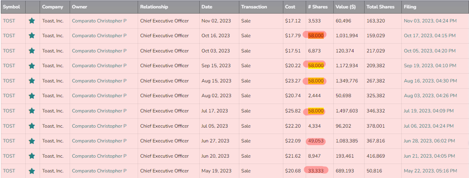Favorite the Jun 27, 2023 sale via star

point(32,141)
